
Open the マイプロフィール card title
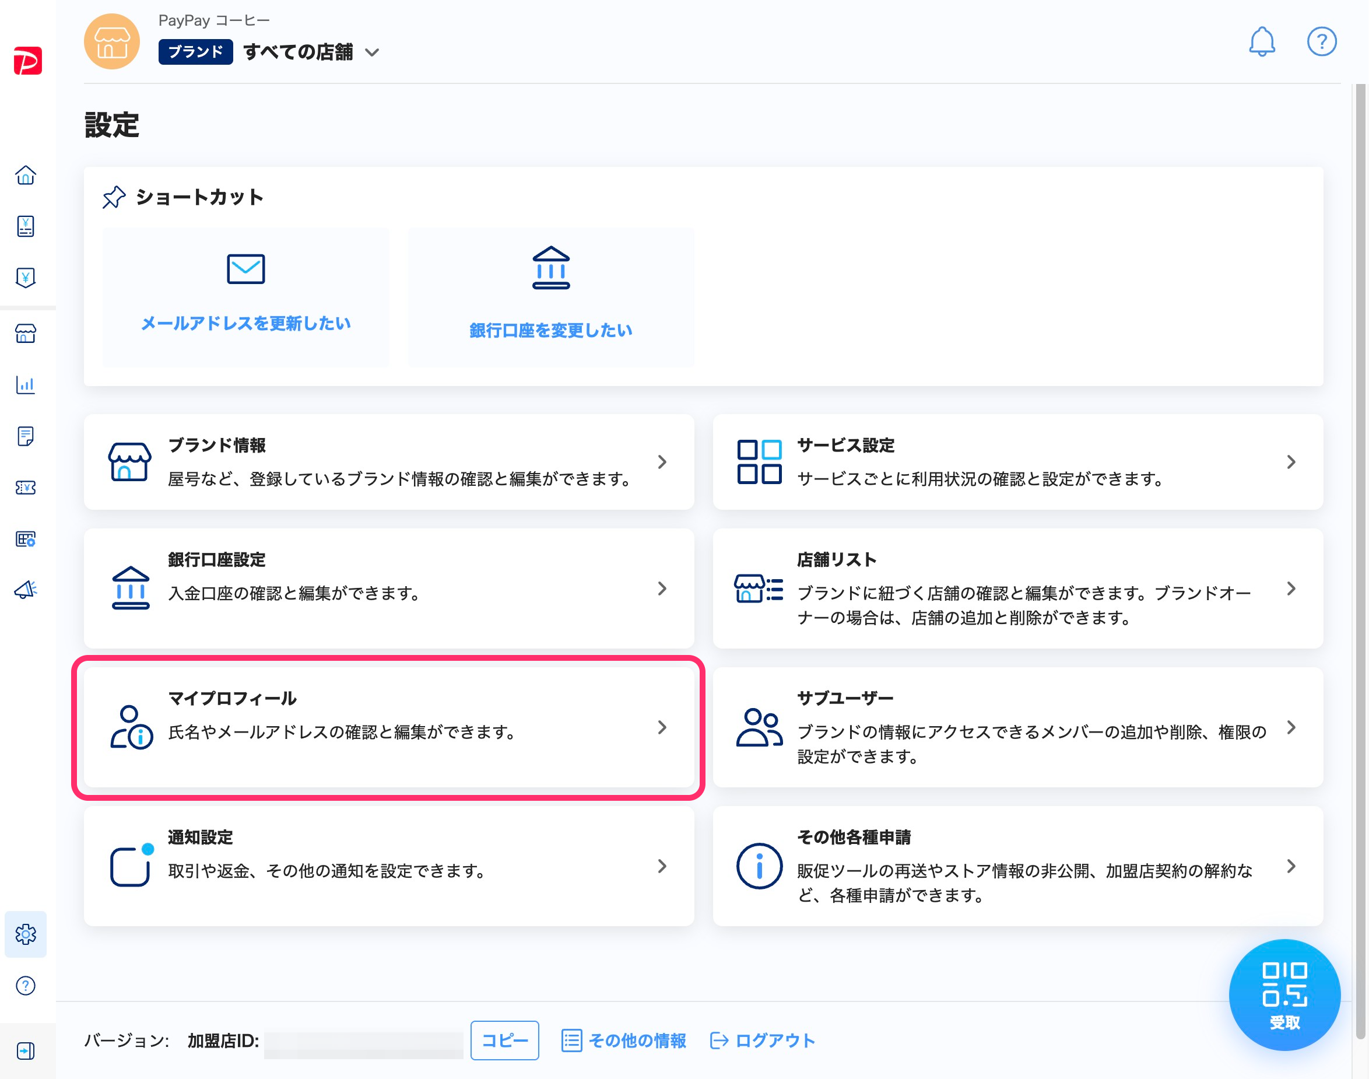click(233, 699)
